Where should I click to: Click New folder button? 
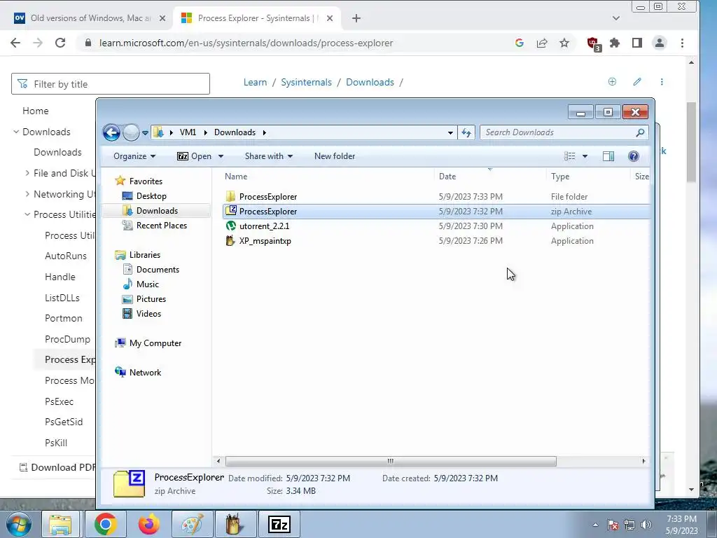(335, 156)
